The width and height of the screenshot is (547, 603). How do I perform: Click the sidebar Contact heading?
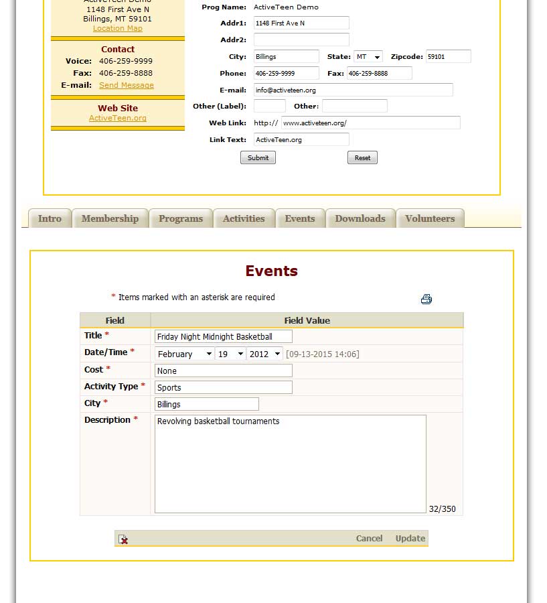click(x=118, y=49)
